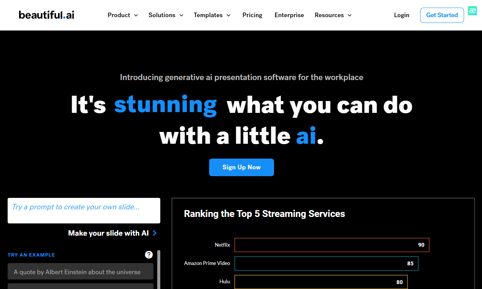Click the "Netflix" chart label

222,245
